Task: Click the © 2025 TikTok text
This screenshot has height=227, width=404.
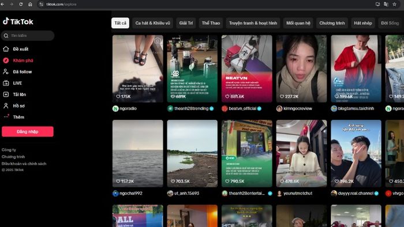Action: click(12, 169)
